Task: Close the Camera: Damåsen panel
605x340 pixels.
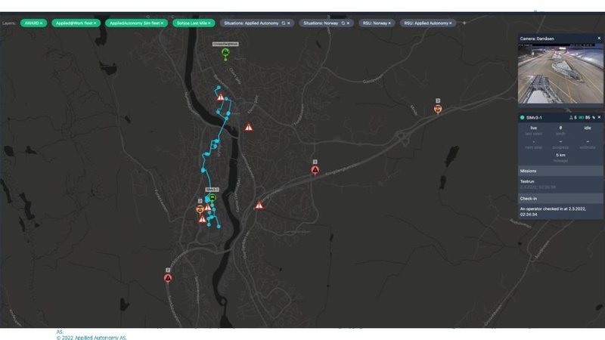Action: click(x=600, y=38)
